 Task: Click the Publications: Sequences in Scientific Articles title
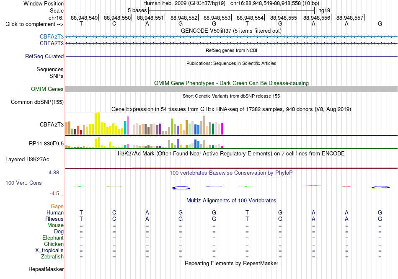pyautogui.click(x=231, y=63)
